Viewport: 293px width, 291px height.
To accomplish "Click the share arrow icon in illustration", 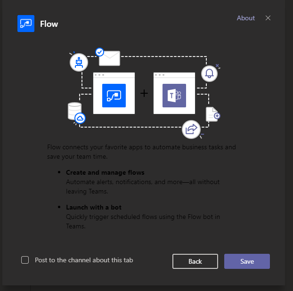I will click(191, 129).
